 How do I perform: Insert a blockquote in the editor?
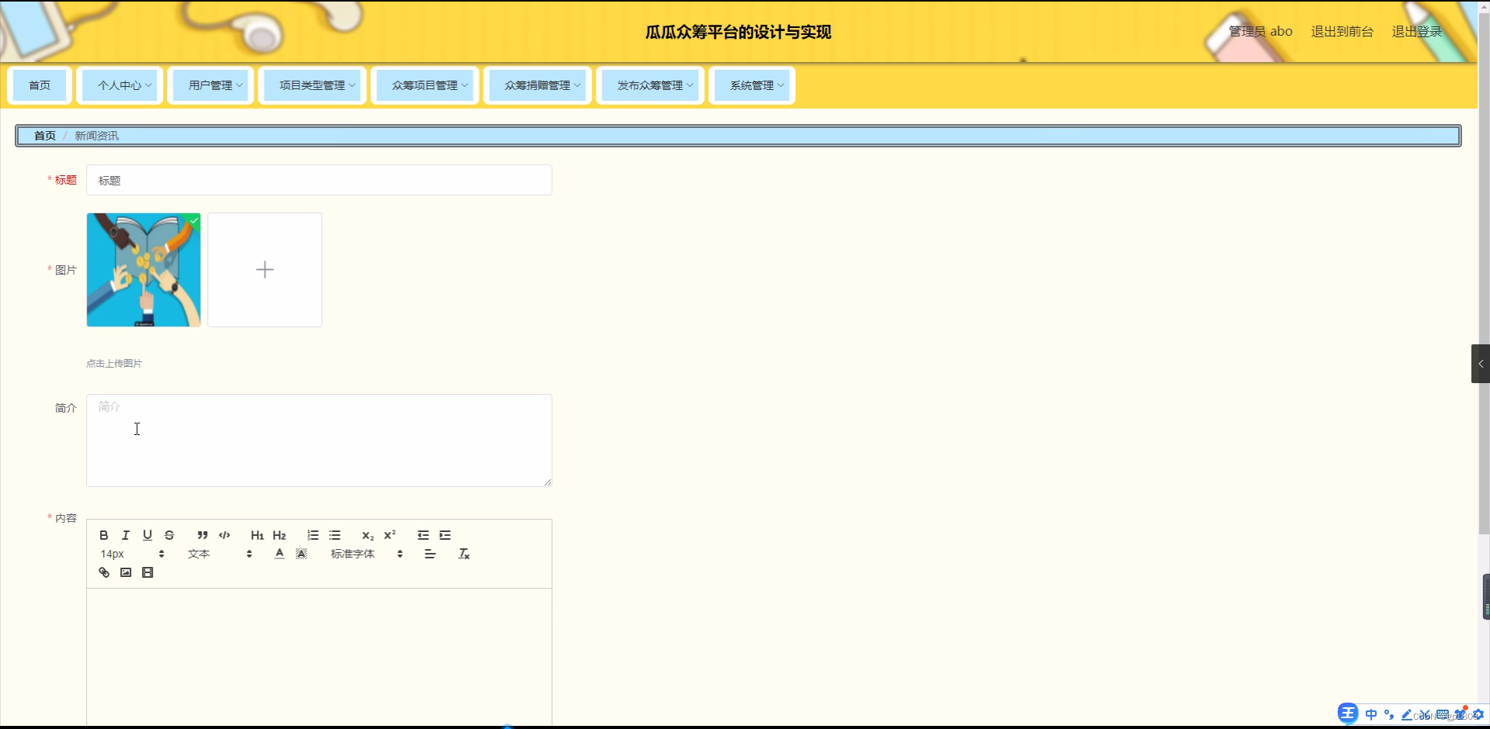(x=202, y=535)
